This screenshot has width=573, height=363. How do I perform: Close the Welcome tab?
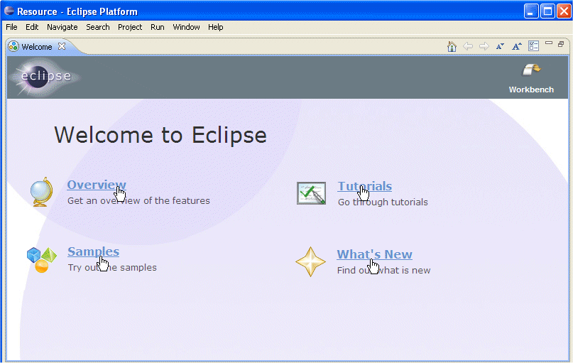(x=62, y=46)
